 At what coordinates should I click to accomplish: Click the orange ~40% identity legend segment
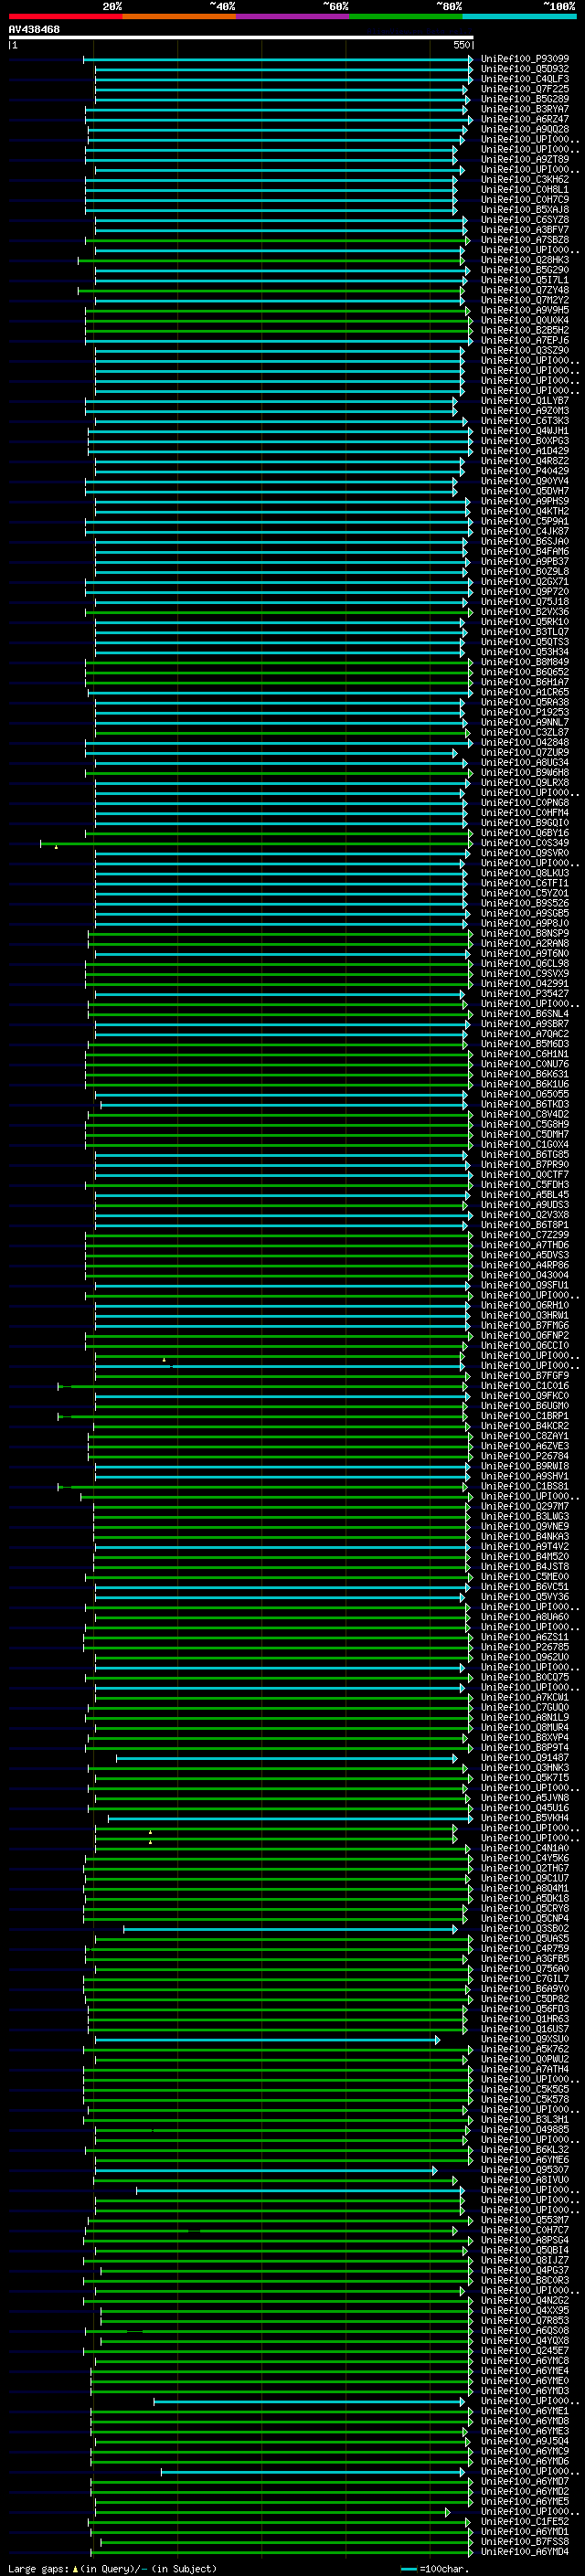[x=179, y=16]
